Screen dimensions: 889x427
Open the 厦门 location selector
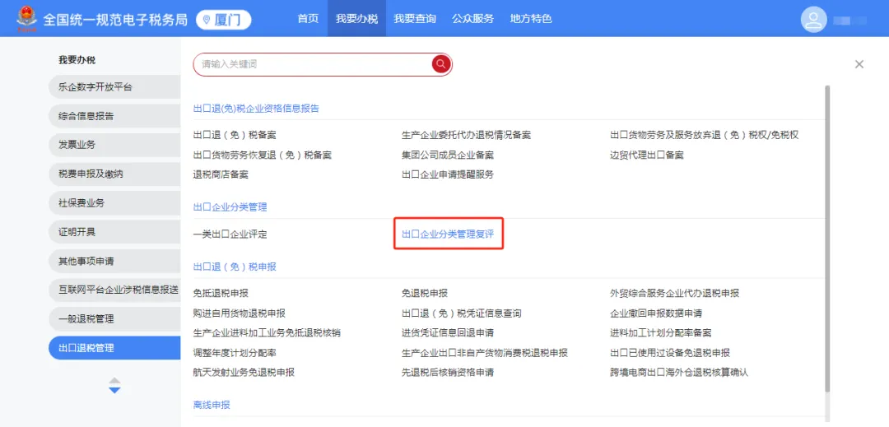(x=223, y=19)
